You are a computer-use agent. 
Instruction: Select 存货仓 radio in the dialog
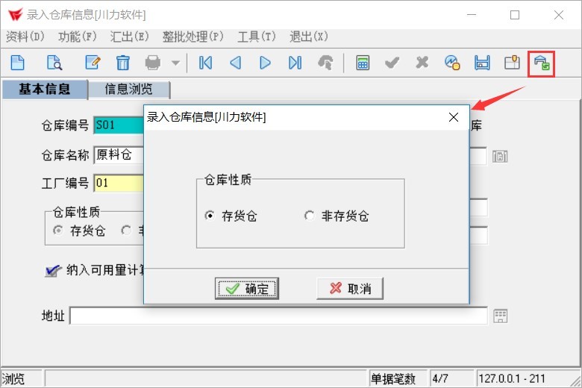click(x=210, y=216)
